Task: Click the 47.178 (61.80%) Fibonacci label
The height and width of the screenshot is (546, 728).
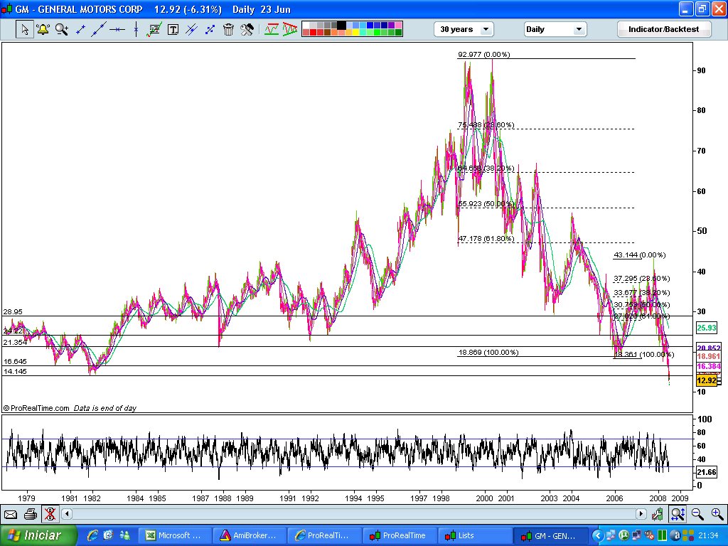Action: click(486, 239)
